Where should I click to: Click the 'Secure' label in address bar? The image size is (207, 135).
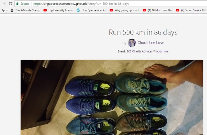[x=25, y=4]
